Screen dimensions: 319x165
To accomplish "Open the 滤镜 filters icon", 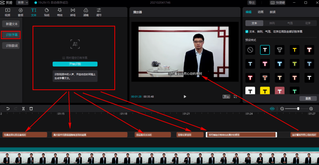I will coord(86,12).
